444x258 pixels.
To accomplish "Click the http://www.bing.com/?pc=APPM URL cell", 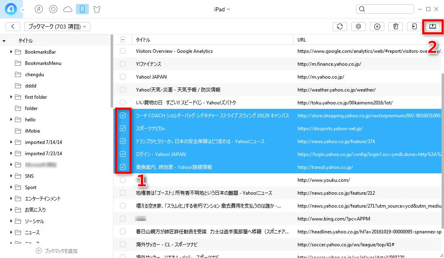I will click(x=333, y=218).
